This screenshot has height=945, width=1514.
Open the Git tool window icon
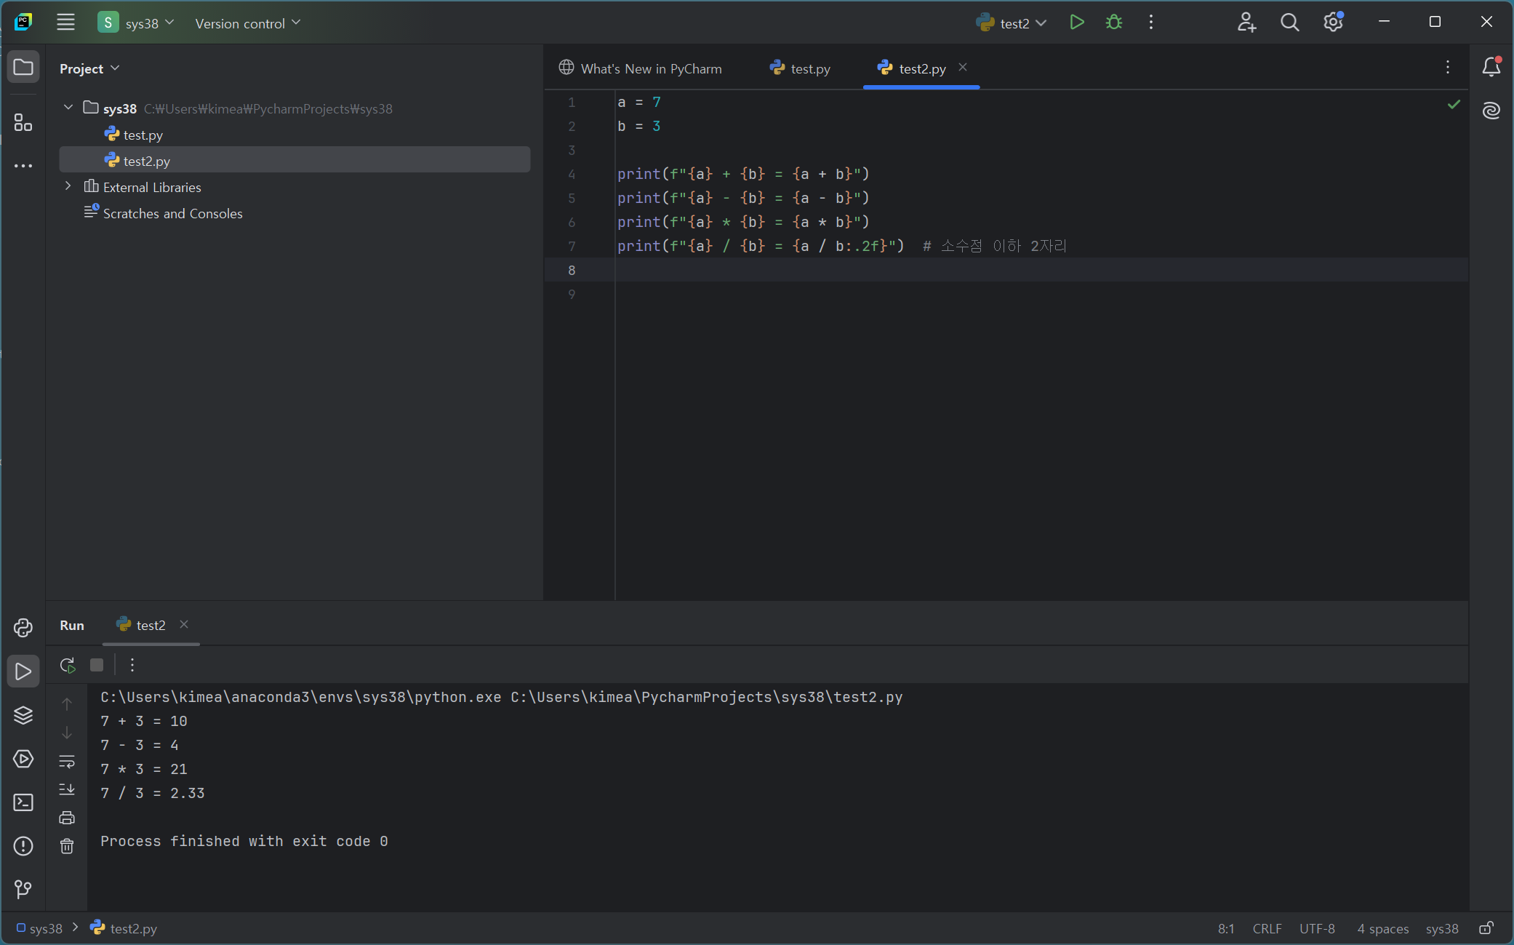(x=23, y=889)
